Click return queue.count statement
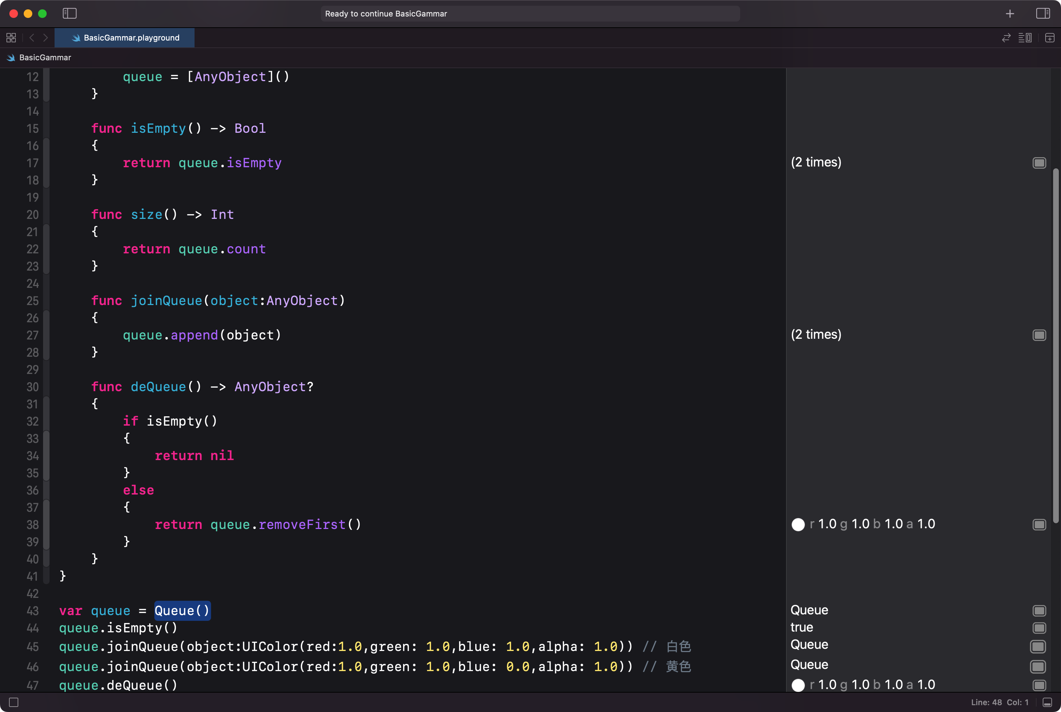 coord(194,249)
